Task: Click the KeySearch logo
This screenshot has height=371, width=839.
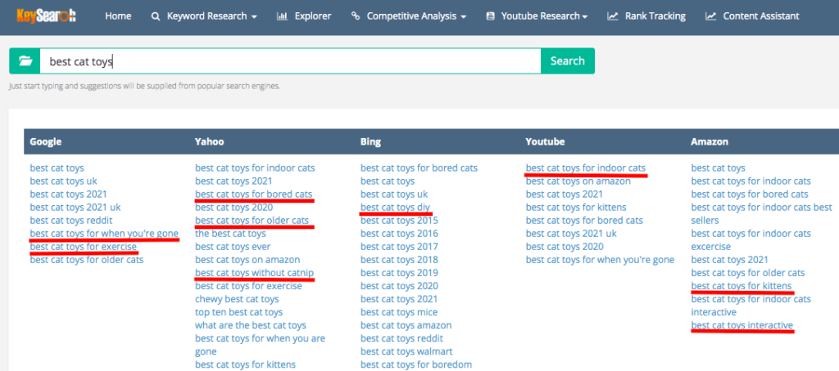Action: (46, 16)
